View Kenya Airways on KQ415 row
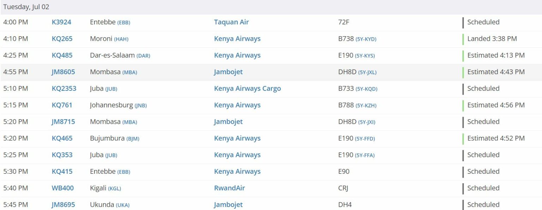The height and width of the screenshot is (210, 542). (x=237, y=171)
